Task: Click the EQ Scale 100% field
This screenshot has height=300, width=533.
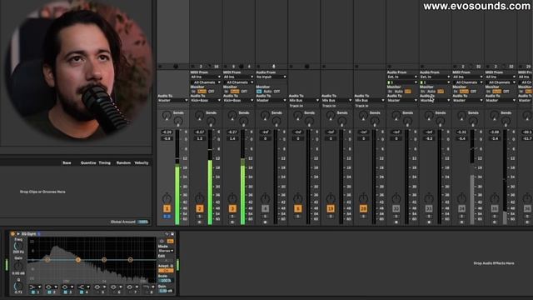Action: pyautogui.click(x=166, y=281)
